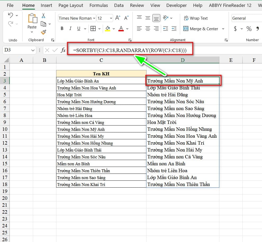Select the Format Painter brush
Image resolution: width=262 pixels, height=242 pixels.
coord(43,32)
